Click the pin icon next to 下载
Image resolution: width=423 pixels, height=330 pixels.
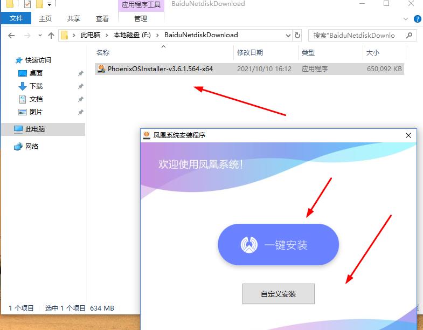(x=80, y=86)
